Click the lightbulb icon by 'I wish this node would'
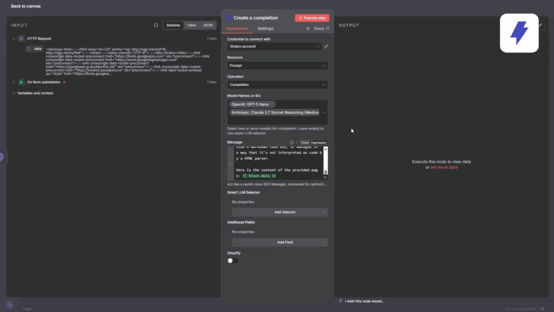554x312 pixels. 340,301
